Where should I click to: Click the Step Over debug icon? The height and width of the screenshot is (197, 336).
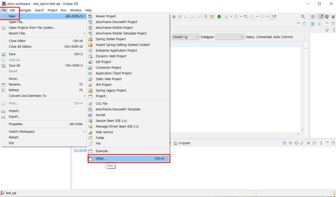[x=192, y=17]
